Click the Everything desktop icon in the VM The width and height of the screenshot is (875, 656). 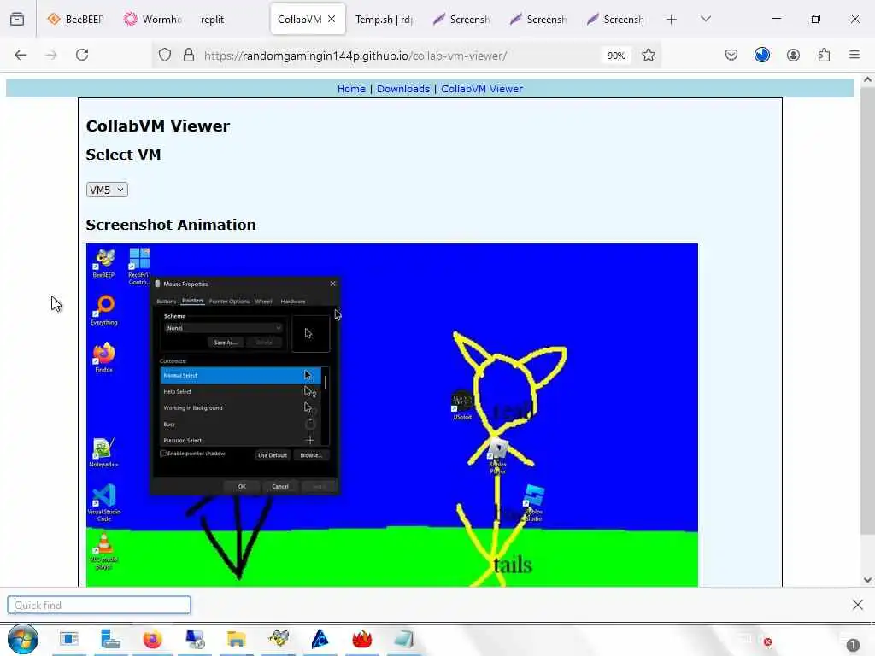[x=103, y=310]
